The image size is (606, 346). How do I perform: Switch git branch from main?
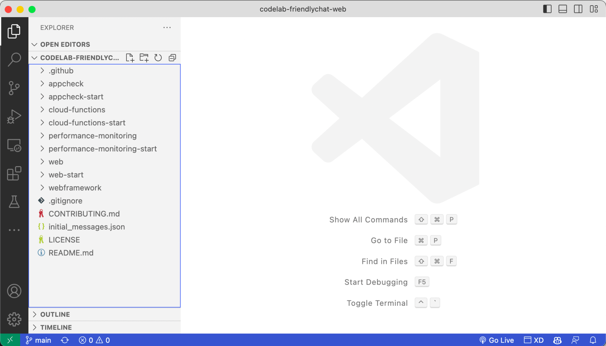pos(39,340)
